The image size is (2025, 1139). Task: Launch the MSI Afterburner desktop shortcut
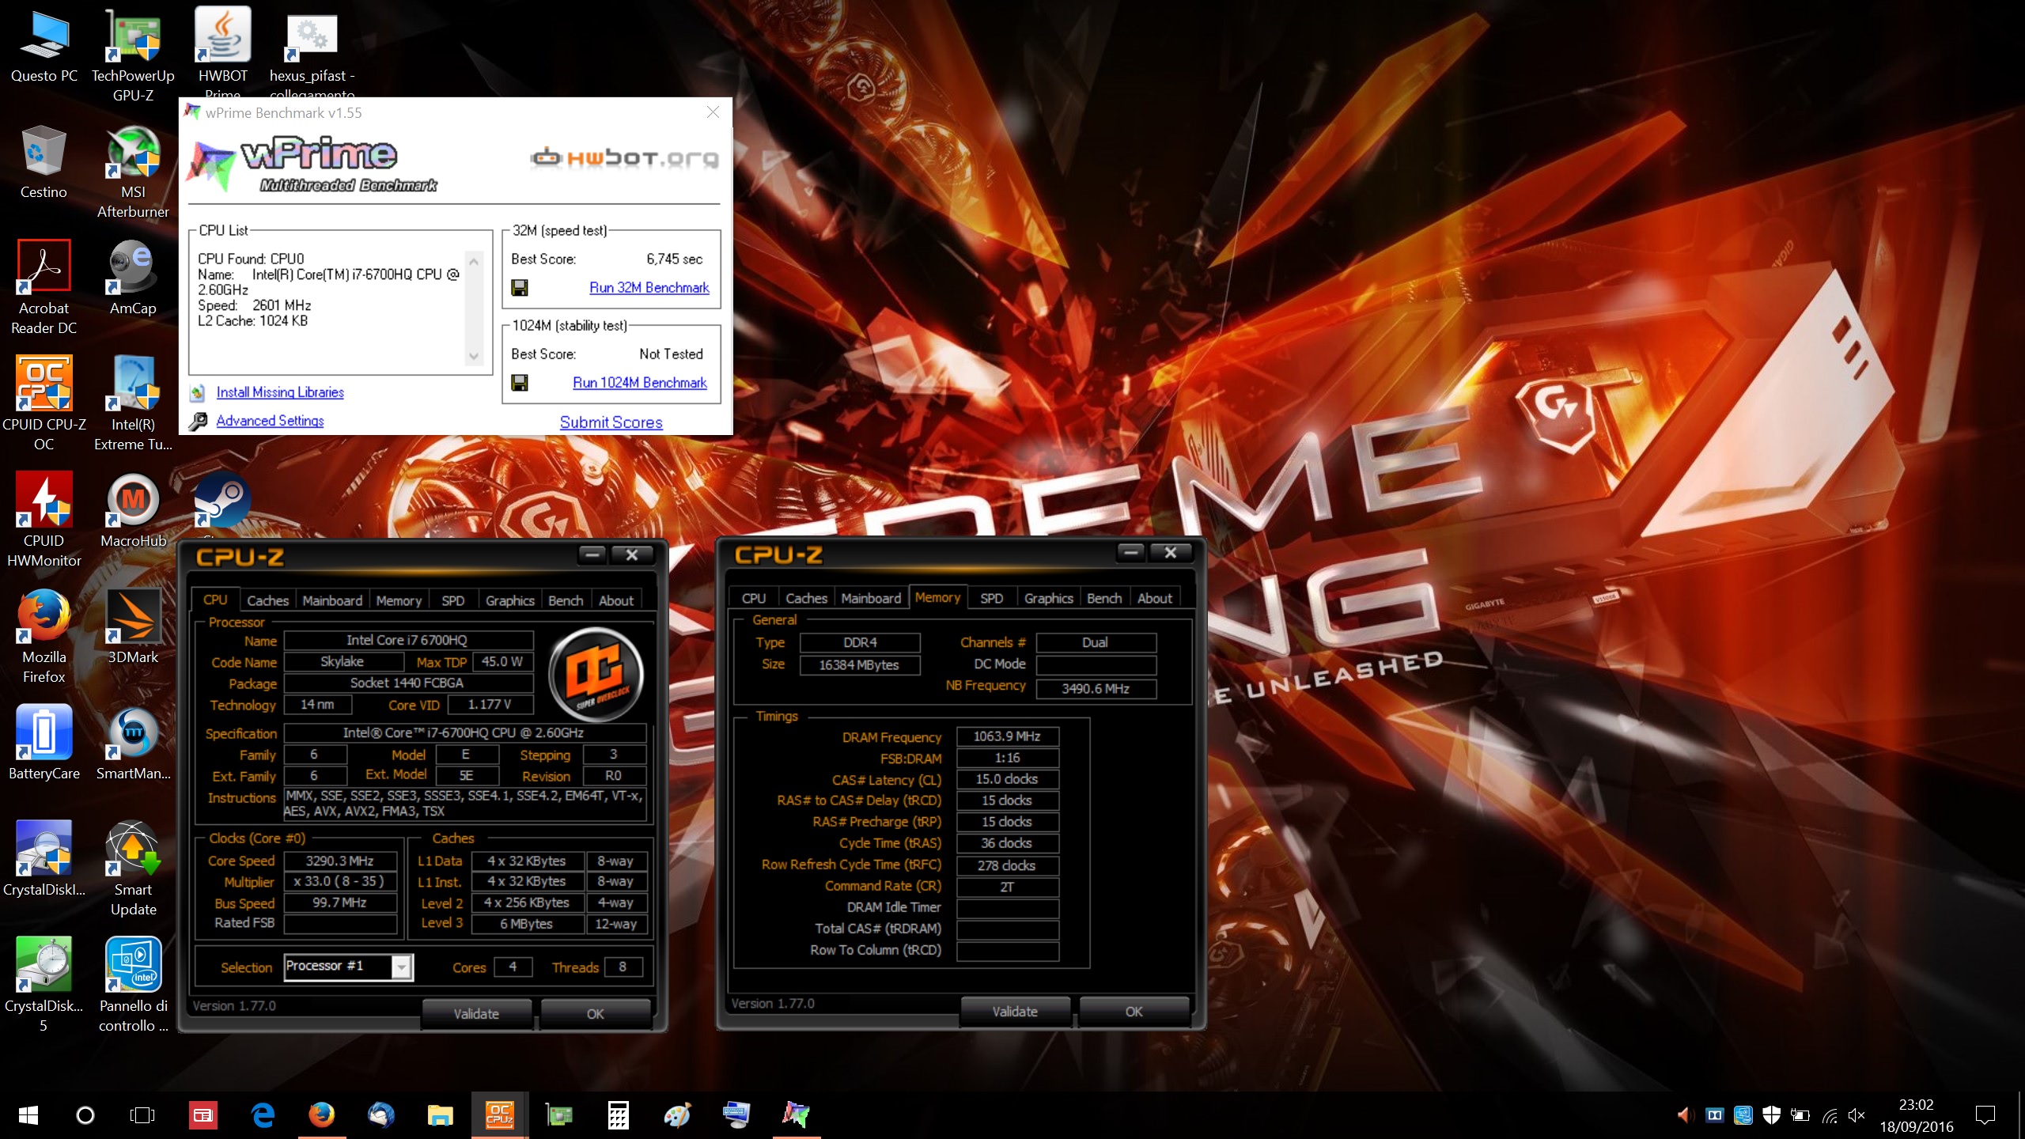click(133, 172)
